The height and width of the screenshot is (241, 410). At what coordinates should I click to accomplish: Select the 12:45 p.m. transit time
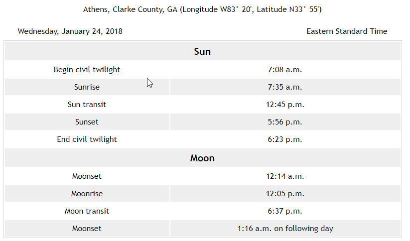pos(285,104)
